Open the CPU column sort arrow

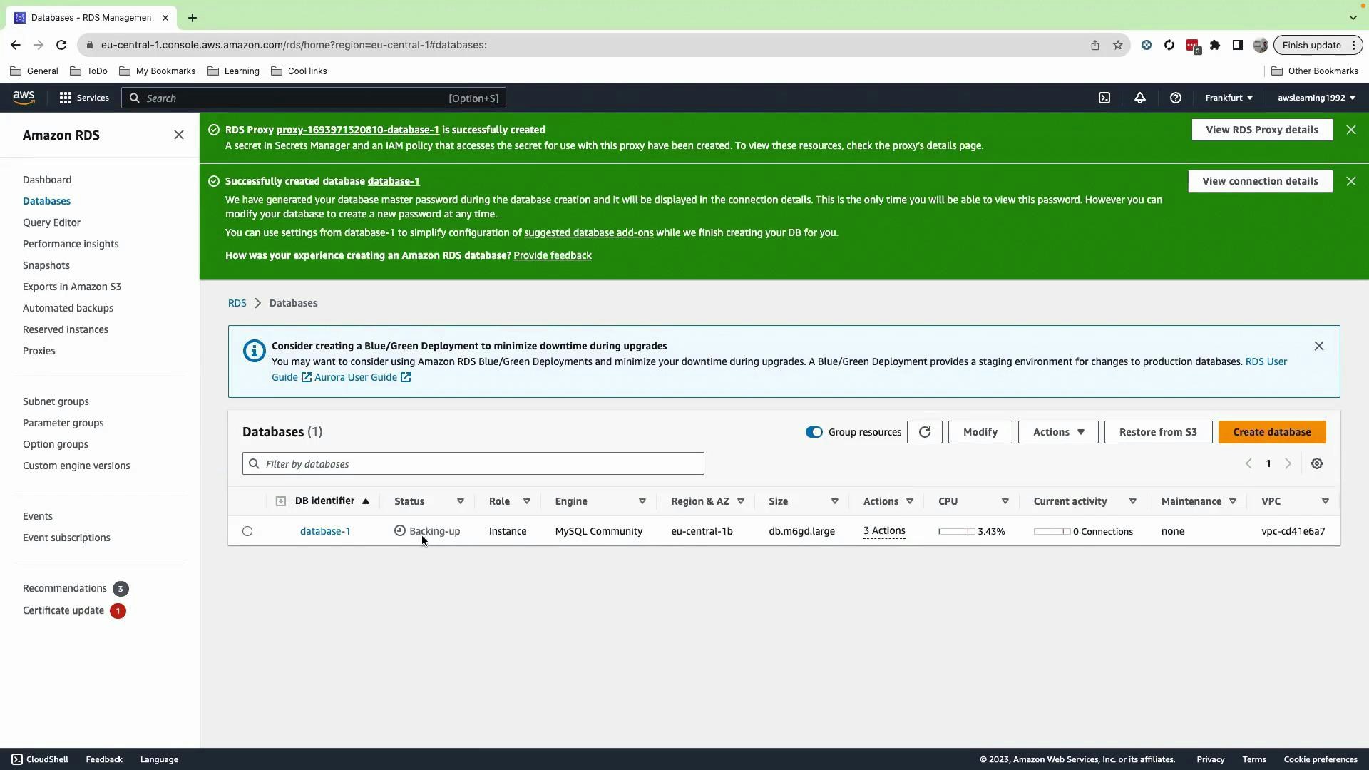click(1005, 501)
